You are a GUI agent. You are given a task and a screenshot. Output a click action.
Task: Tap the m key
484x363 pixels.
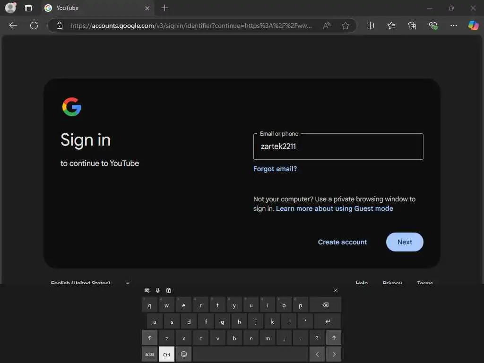268,337
